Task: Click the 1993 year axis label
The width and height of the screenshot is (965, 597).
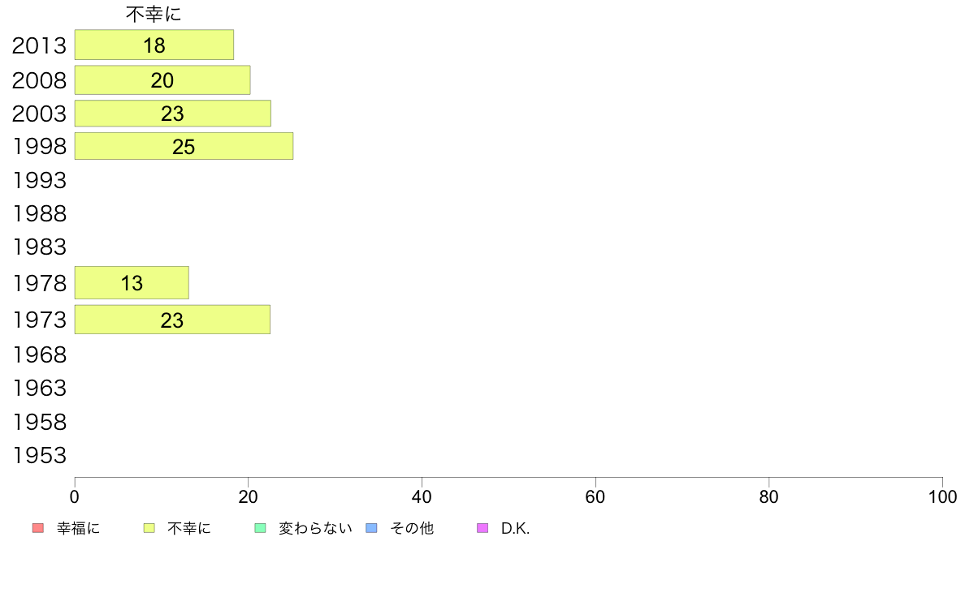Action: pos(39,180)
